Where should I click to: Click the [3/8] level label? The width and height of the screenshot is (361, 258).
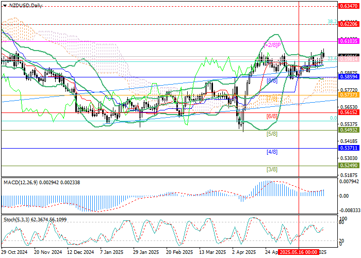pos(272,169)
